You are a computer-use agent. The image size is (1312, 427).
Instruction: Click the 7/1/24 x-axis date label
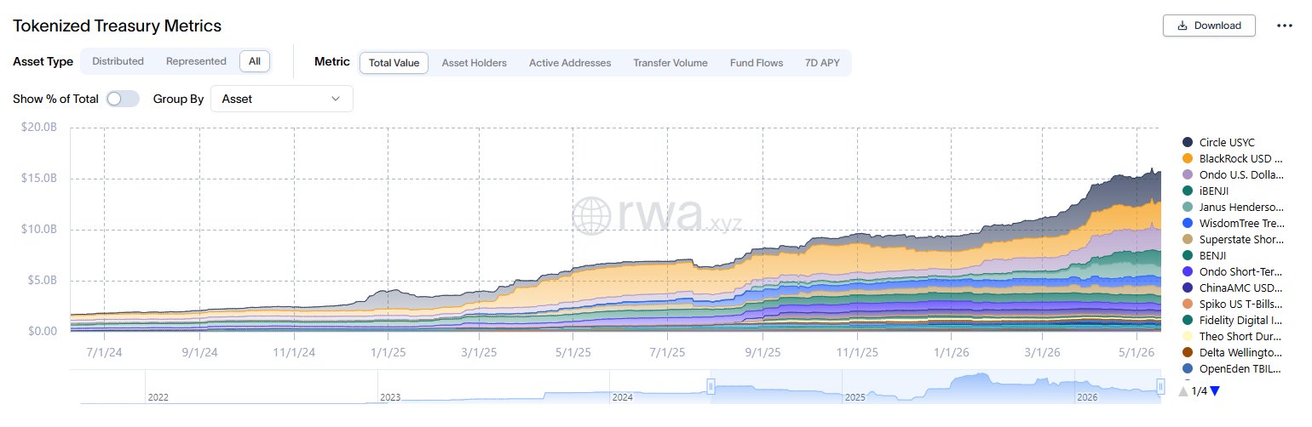[103, 350]
